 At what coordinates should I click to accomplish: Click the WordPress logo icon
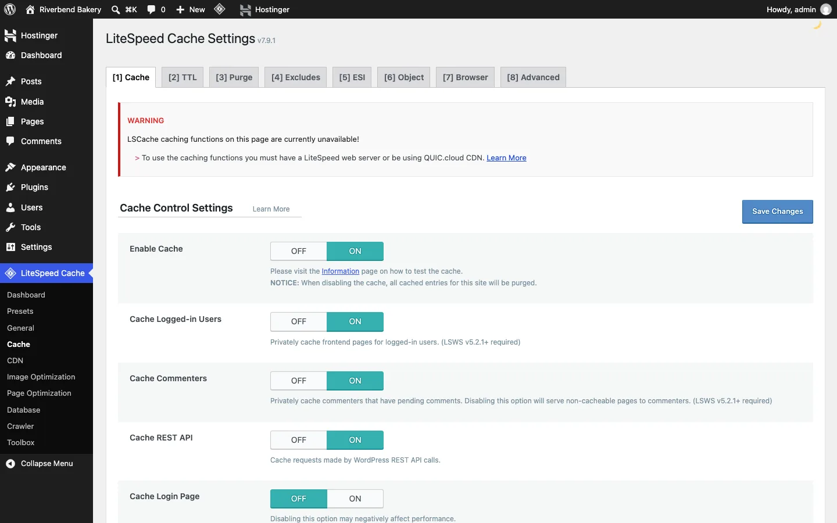point(10,9)
